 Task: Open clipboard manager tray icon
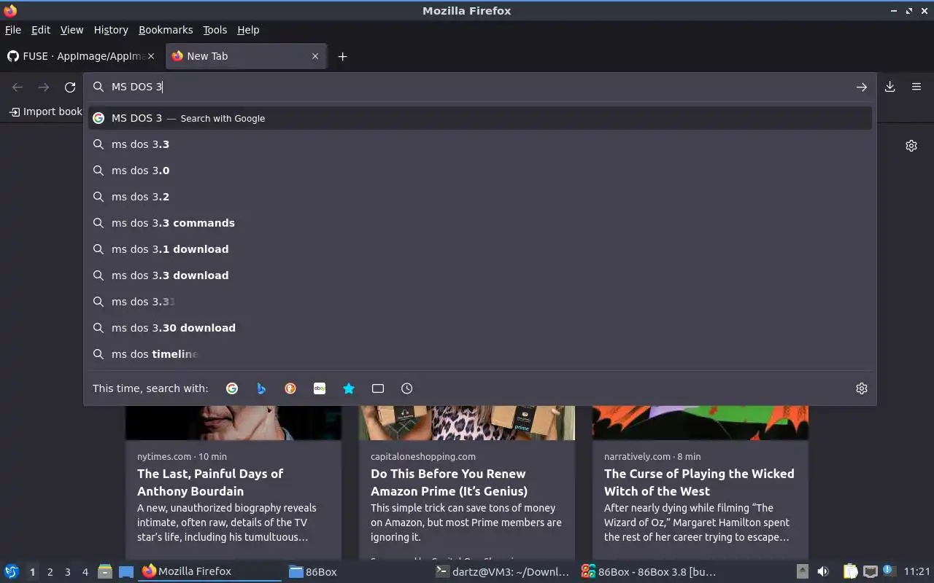[x=851, y=571]
